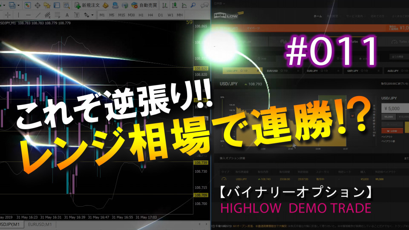409x230 pixels.
Task: Click the 108.709 price level label
Action: (x=201, y=195)
